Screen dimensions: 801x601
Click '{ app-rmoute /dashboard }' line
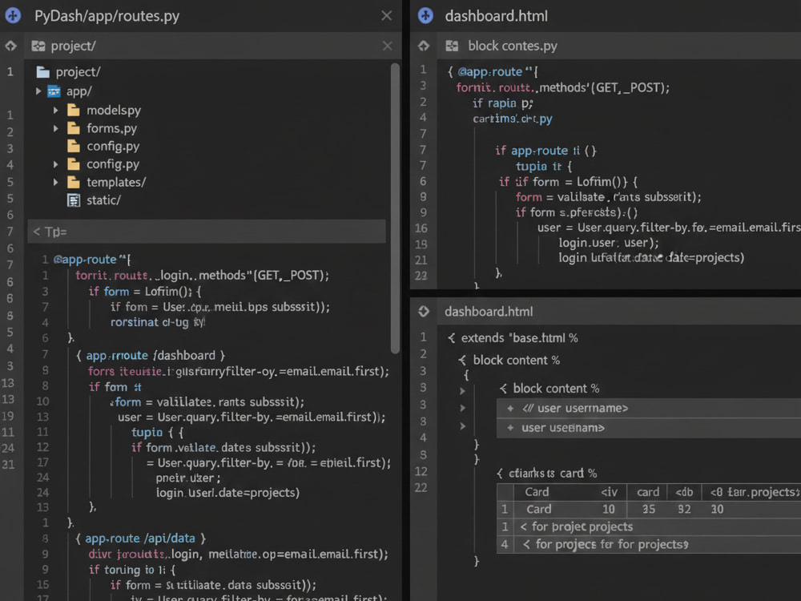tap(151, 355)
